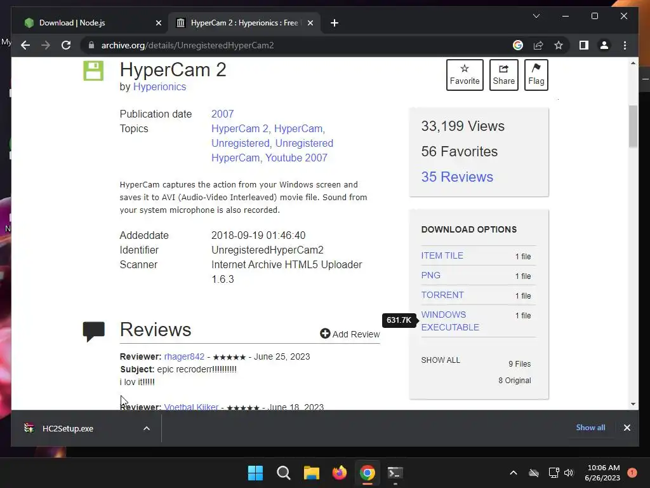Open network settings tray icon

554,473
